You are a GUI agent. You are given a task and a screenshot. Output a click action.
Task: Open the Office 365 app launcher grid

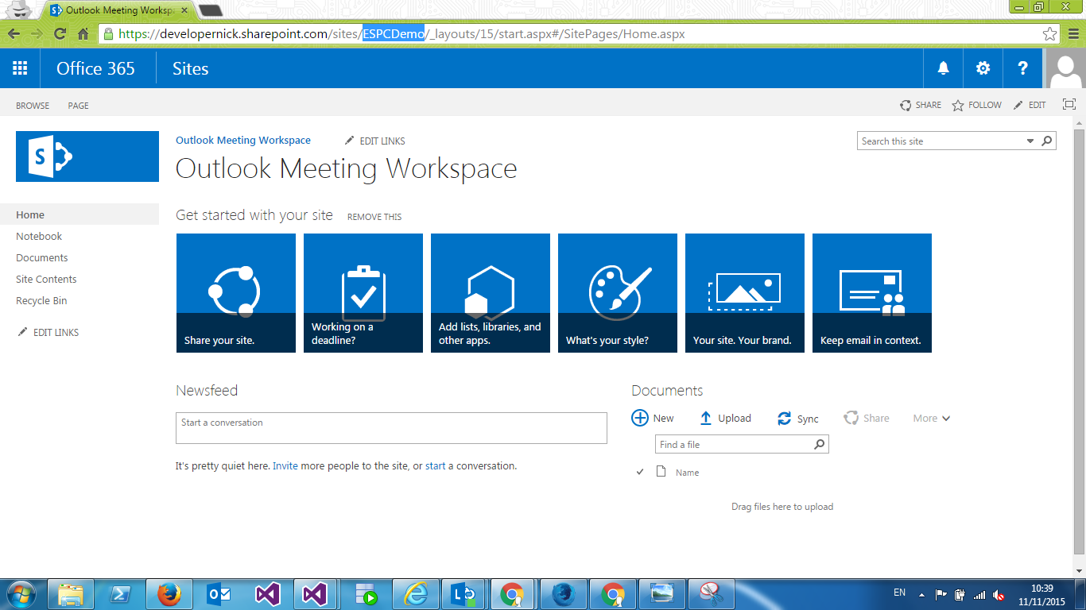[x=20, y=68]
